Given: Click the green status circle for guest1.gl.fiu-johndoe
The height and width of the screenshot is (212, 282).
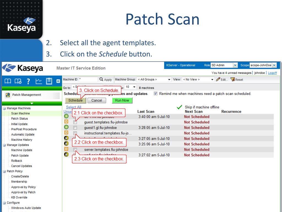Looking at the screenshot, I should pos(66,127).
